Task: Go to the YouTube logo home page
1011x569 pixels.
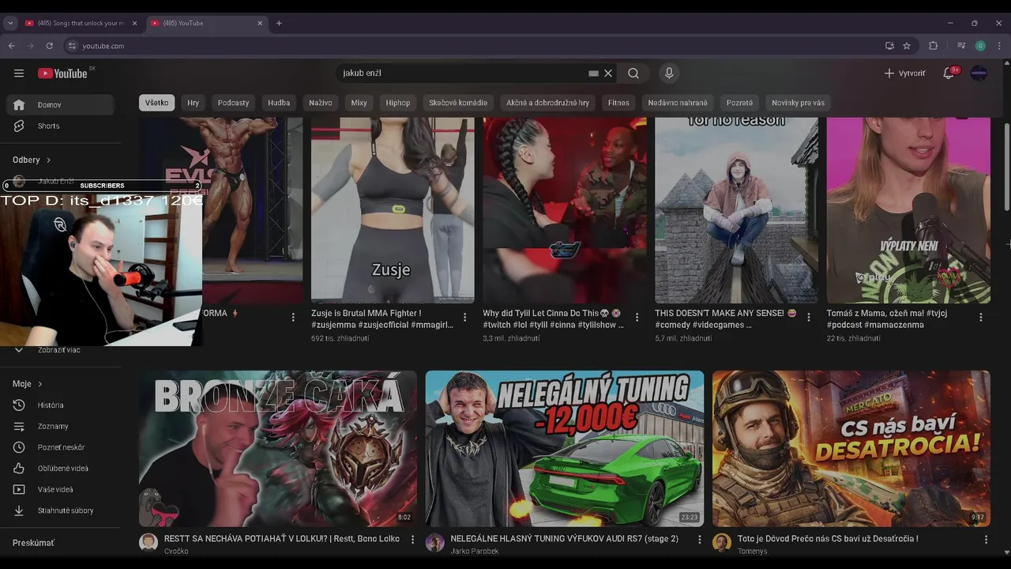Action: tap(62, 73)
